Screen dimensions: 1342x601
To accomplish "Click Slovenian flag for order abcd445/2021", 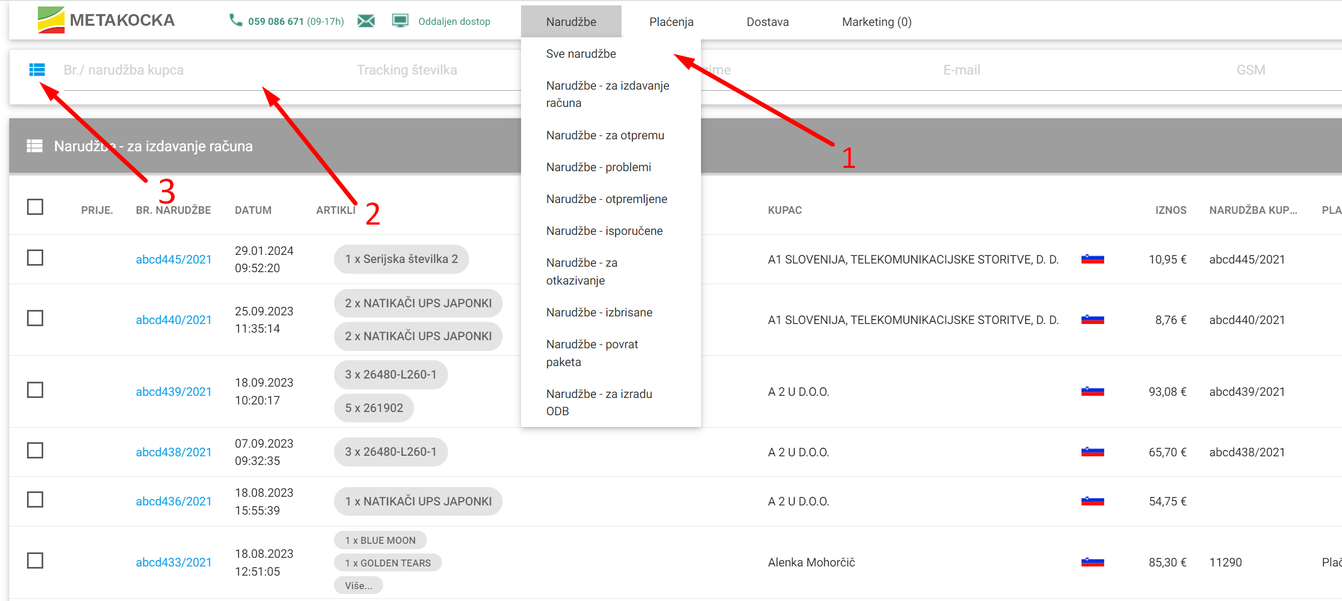I will click(1092, 259).
